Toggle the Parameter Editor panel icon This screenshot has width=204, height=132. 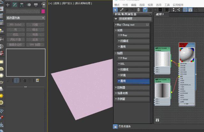[x=190, y=10]
